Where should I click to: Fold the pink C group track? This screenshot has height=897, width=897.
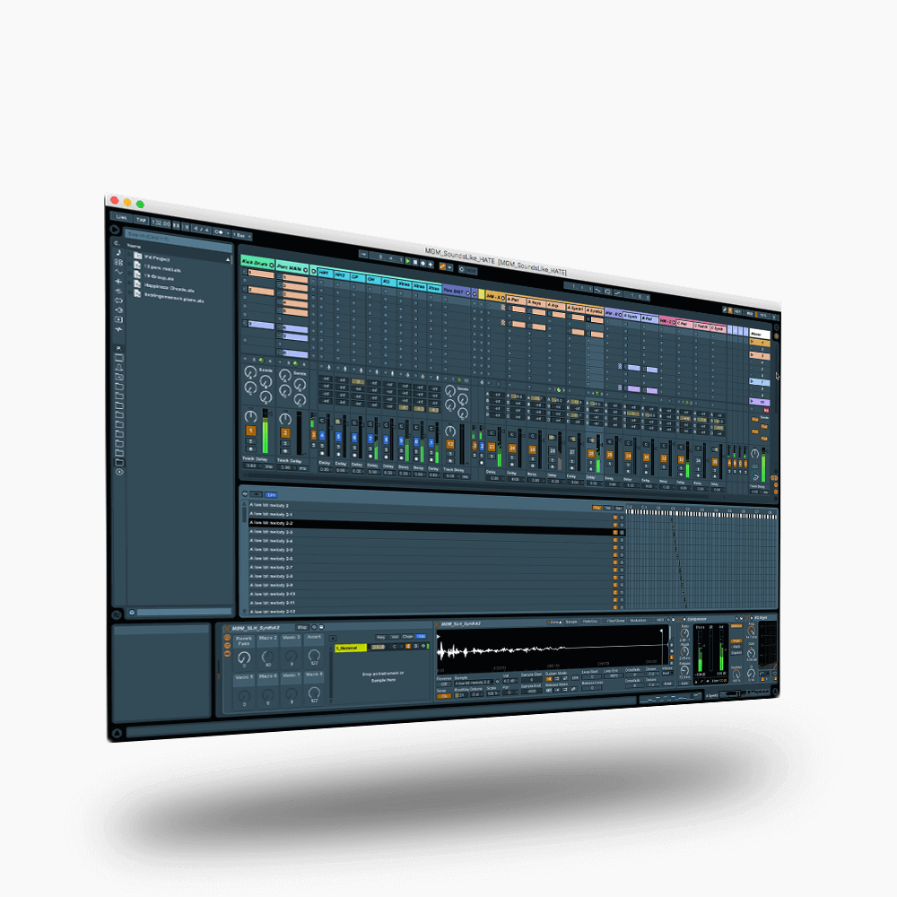pyautogui.click(x=674, y=322)
